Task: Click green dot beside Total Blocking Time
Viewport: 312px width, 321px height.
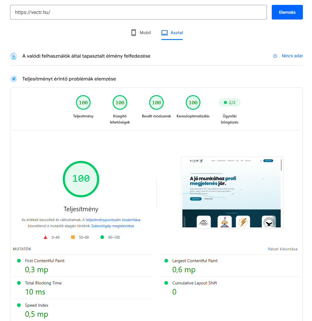Action: [19, 283]
